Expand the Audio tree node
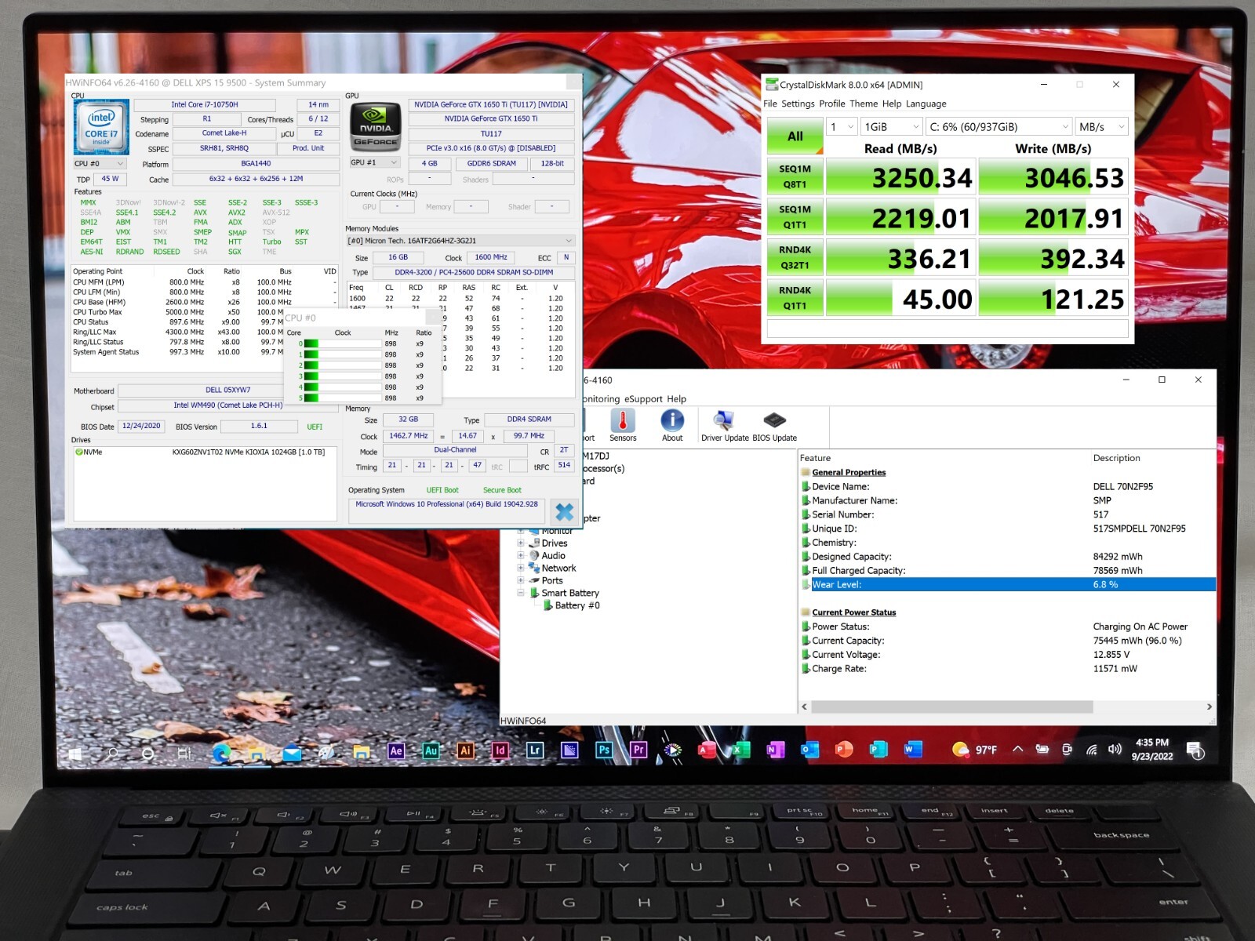 (520, 555)
